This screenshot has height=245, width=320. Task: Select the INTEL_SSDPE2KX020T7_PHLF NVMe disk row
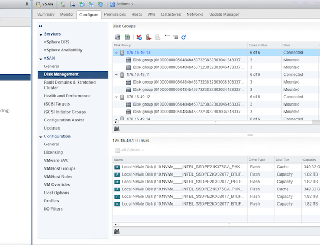point(216,182)
